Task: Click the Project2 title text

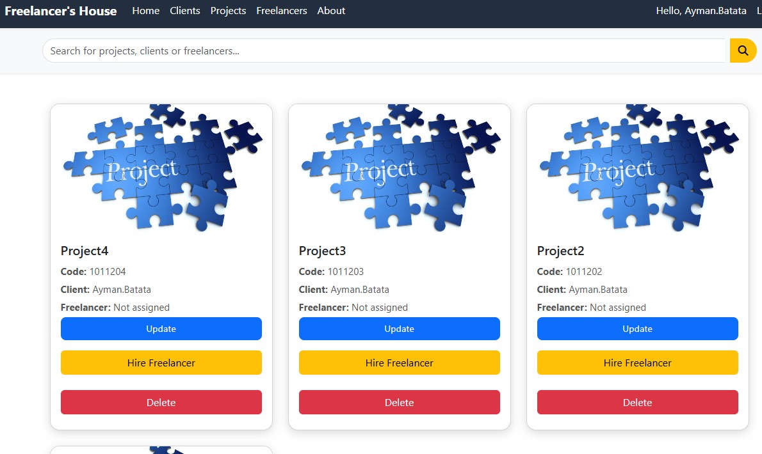Action: pyautogui.click(x=560, y=251)
